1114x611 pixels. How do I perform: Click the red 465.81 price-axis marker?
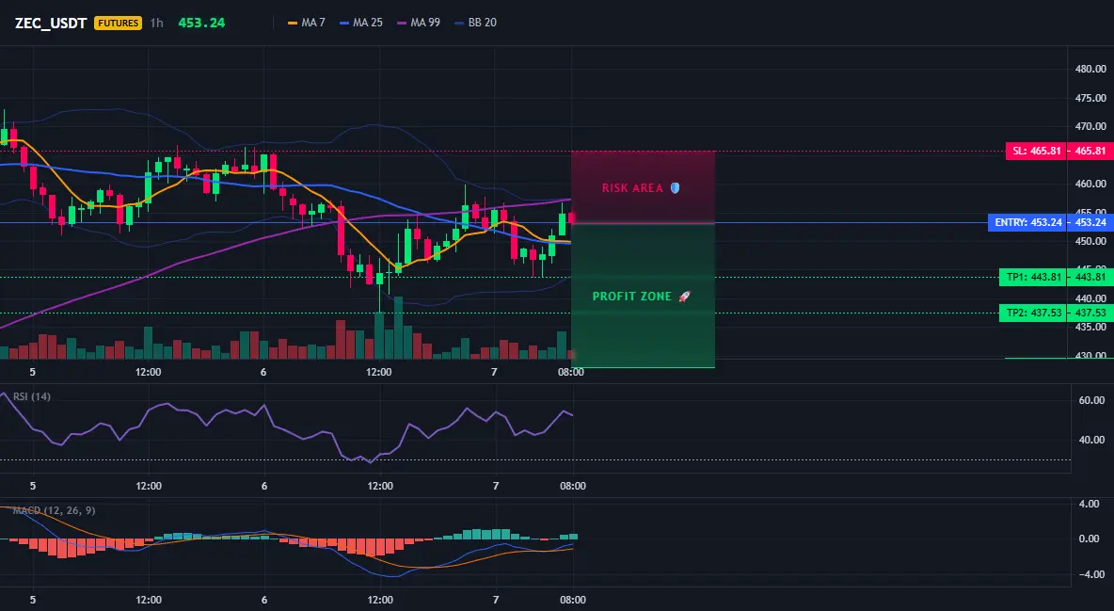1090,151
